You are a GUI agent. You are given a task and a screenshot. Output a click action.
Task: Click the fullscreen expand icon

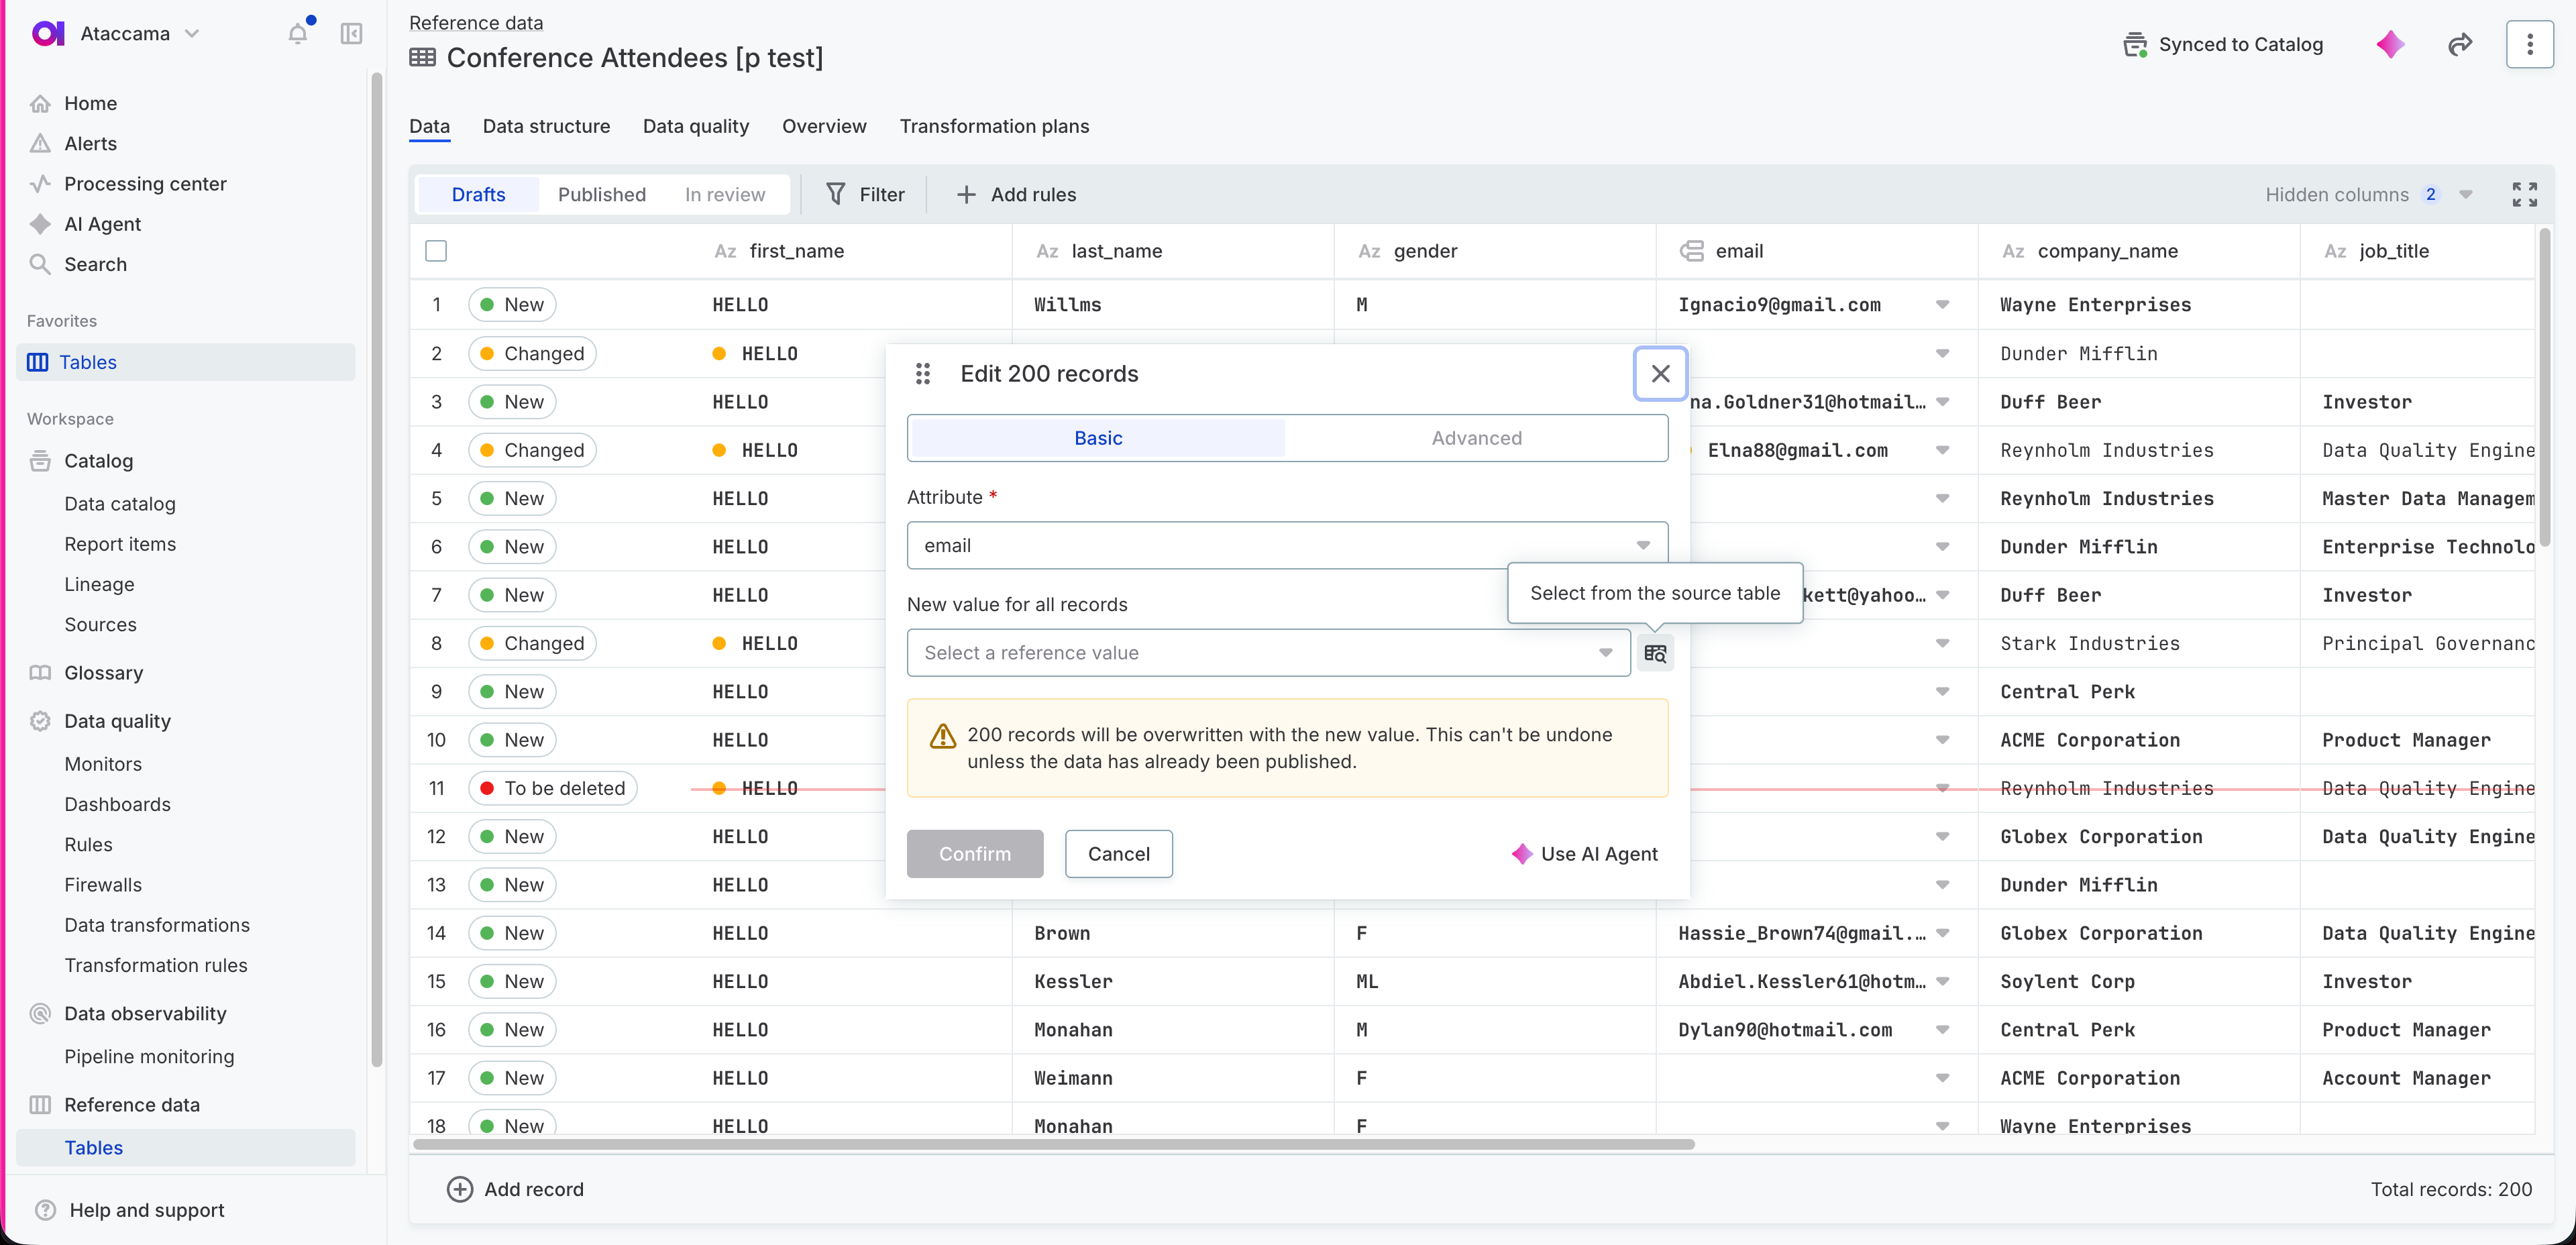click(x=2524, y=194)
